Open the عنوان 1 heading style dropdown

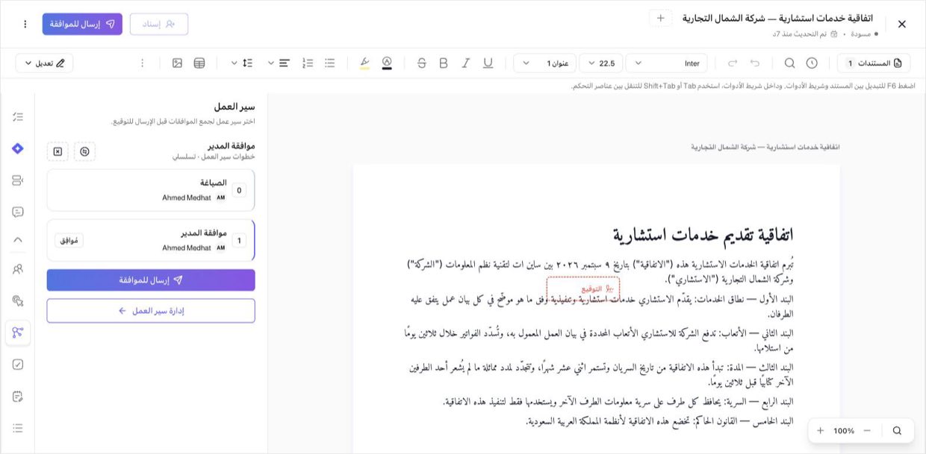544,63
